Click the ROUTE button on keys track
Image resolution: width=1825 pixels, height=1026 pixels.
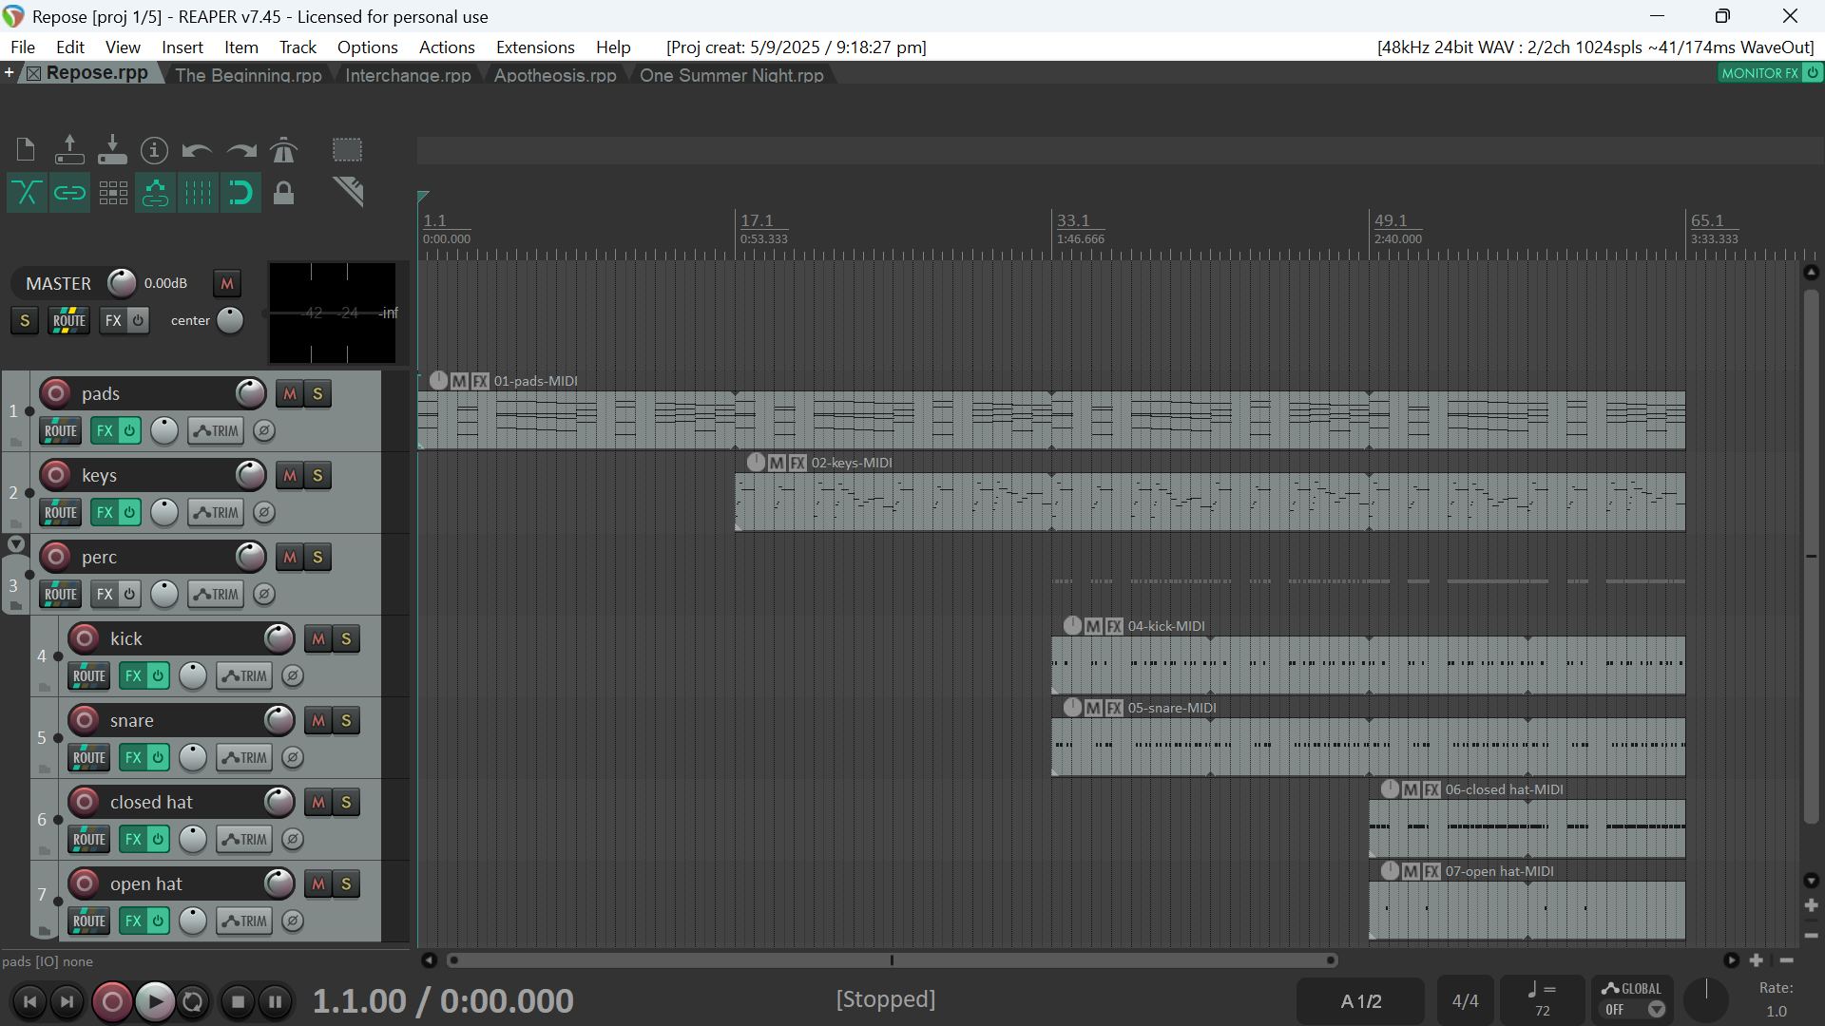tap(61, 513)
